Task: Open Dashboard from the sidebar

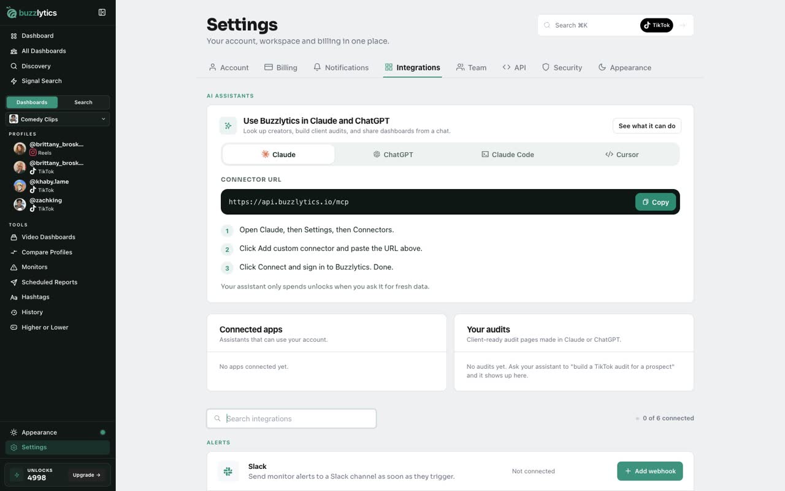Action: [58, 36]
